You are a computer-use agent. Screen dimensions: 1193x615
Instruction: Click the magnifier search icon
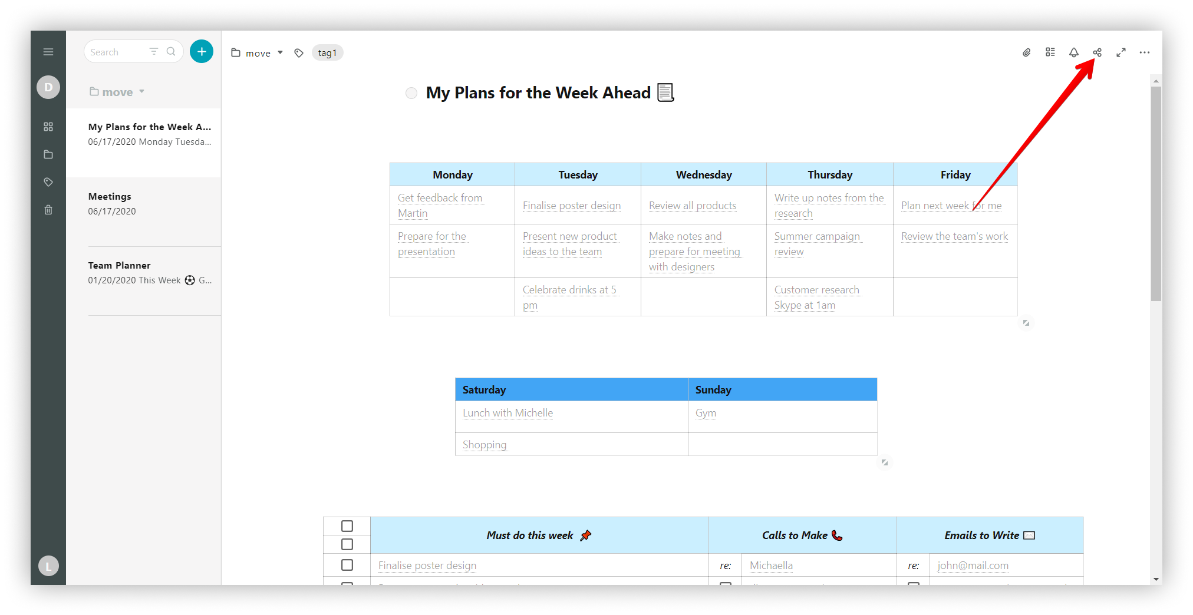pyautogui.click(x=171, y=52)
